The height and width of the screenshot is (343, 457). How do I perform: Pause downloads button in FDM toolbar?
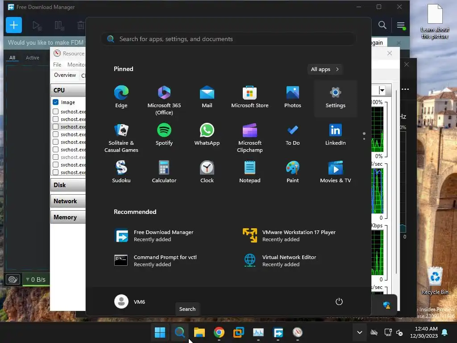pos(59,25)
